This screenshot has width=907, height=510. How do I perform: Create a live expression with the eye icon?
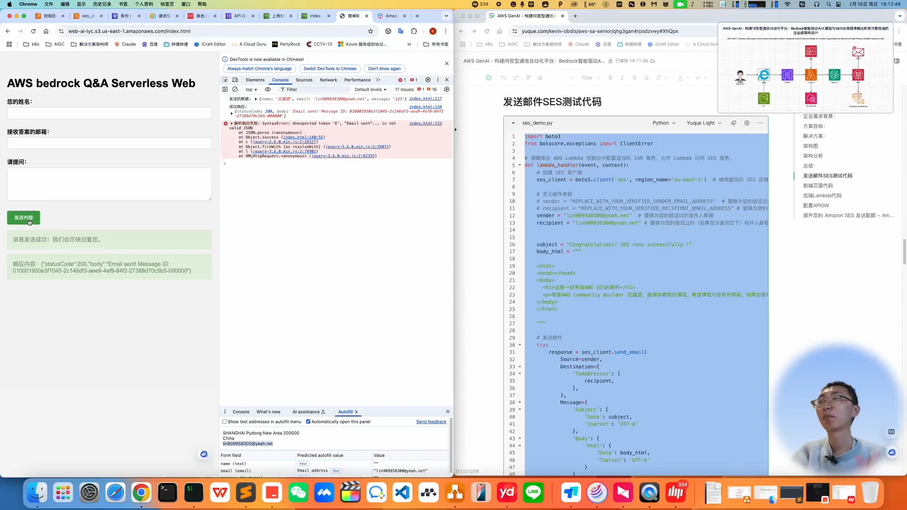click(x=268, y=89)
